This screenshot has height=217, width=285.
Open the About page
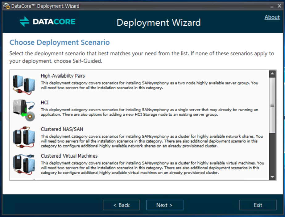pyautogui.click(x=272, y=17)
